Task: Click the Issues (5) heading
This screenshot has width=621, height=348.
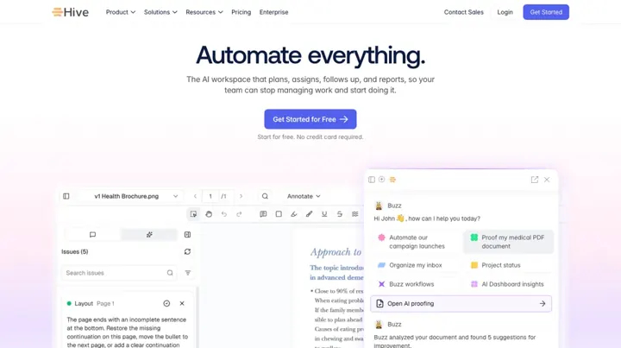Action: (x=75, y=251)
